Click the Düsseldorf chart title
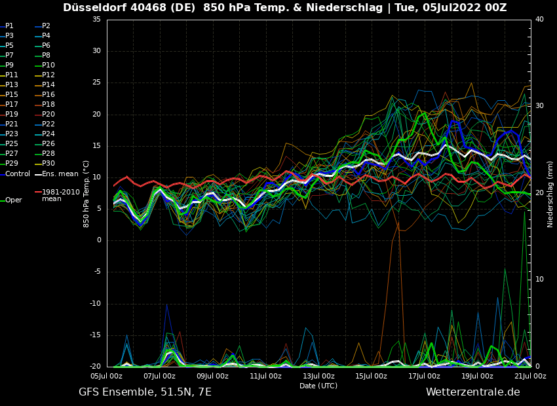Screen dimensions: 557x406 tap(284, 8)
